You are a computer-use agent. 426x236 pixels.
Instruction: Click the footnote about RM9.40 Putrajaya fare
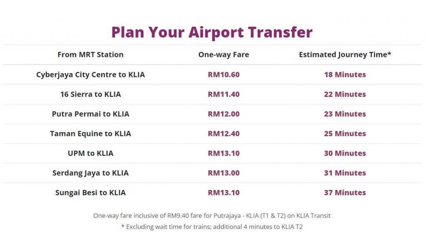click(x=212, y=216)
